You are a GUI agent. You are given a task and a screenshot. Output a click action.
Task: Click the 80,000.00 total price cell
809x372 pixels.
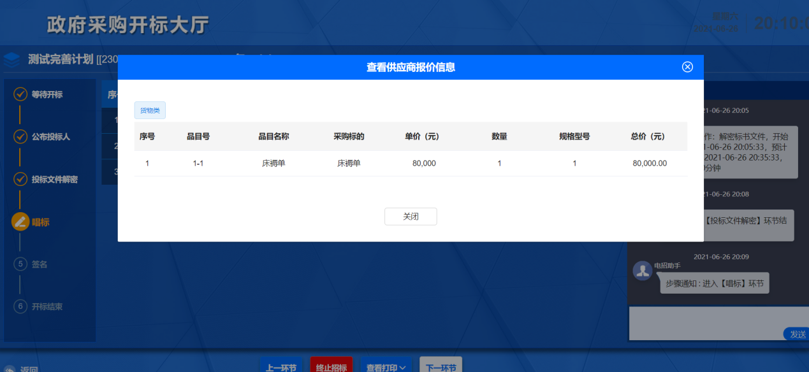click(x=650, y=163)
